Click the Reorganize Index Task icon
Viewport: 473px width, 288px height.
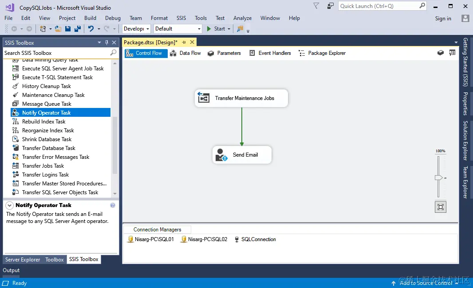pyautogui.click(x=16, y=131)
